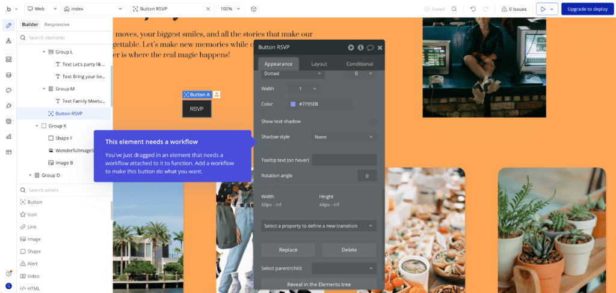This screenshot has width=616, height=293.
Task: Open the Styles palette icon
Action: [8, 90]
